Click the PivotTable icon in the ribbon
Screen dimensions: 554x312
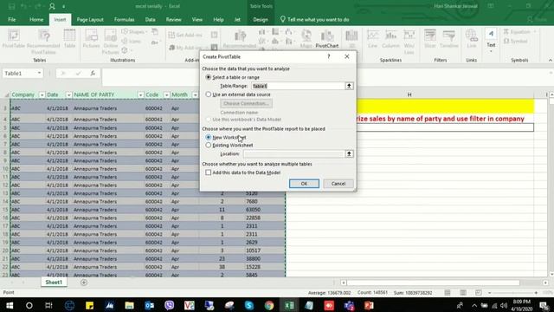14,39
